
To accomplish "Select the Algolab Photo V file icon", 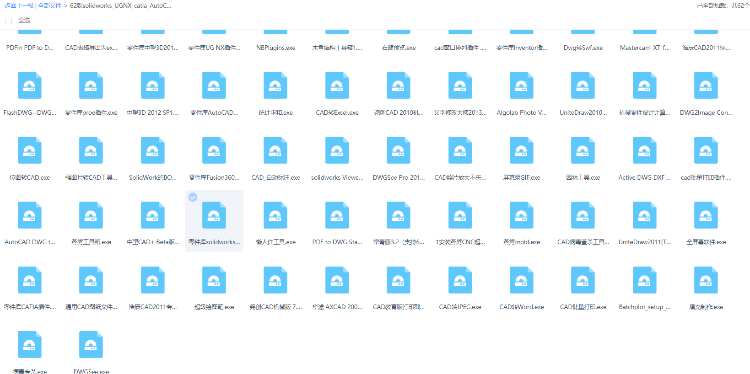I will click(x=522, y=85).
